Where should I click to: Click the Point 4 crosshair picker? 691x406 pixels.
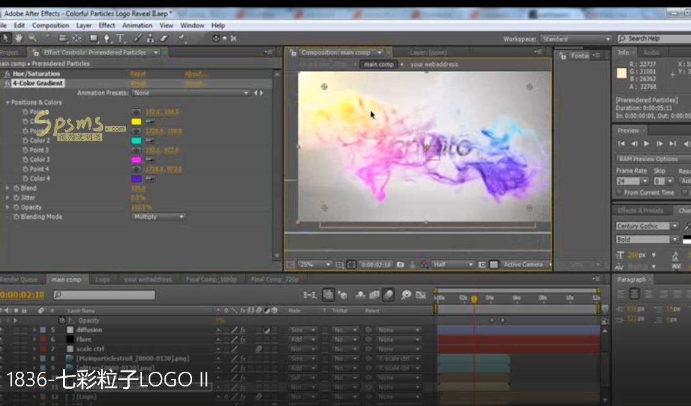point(136,169)
